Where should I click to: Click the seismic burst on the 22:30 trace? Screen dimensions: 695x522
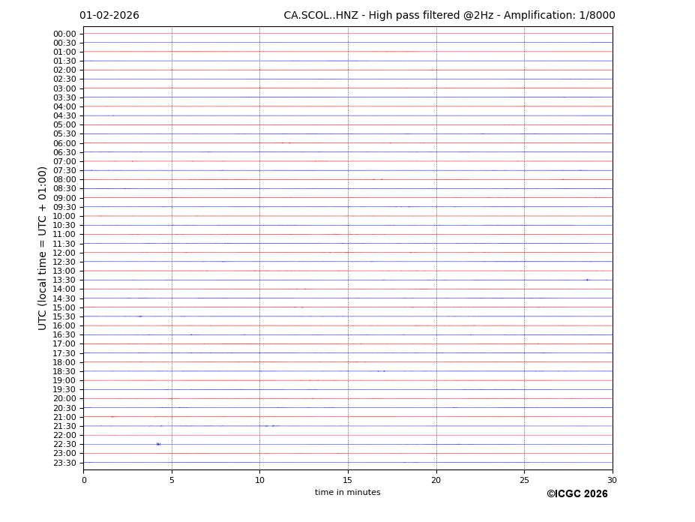pos(158,444)
